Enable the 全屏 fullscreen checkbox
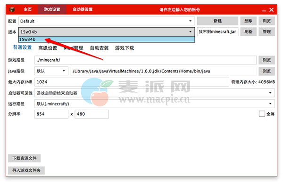The width and height of the screenshot is (283, 184). coord(262,114)
